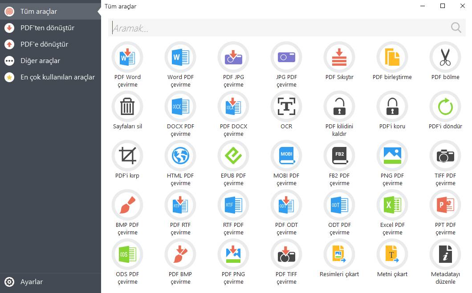This screenshot has width=472, height=293.
Task: Open the PDF'e dönüştür sidebar section
Action: click(x=44, y=44)
